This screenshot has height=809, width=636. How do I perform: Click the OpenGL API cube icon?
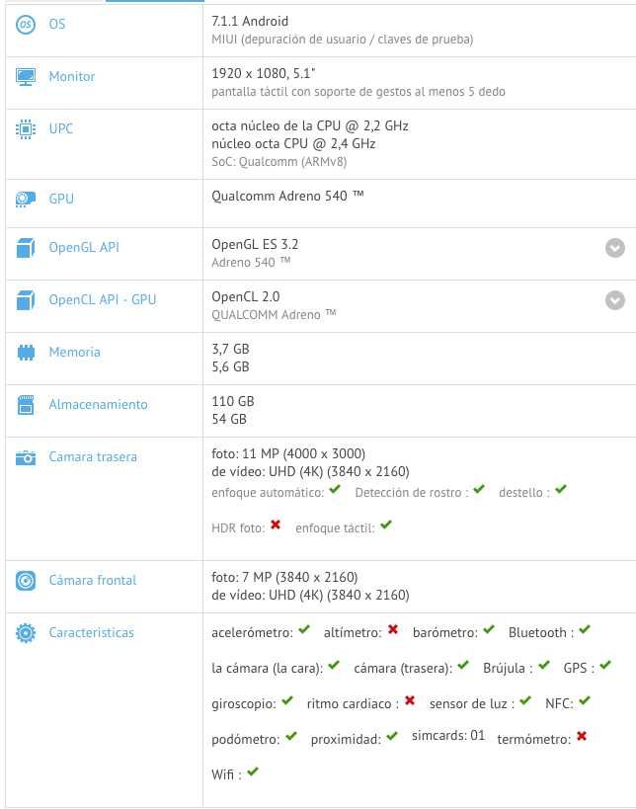pos(26,248)
